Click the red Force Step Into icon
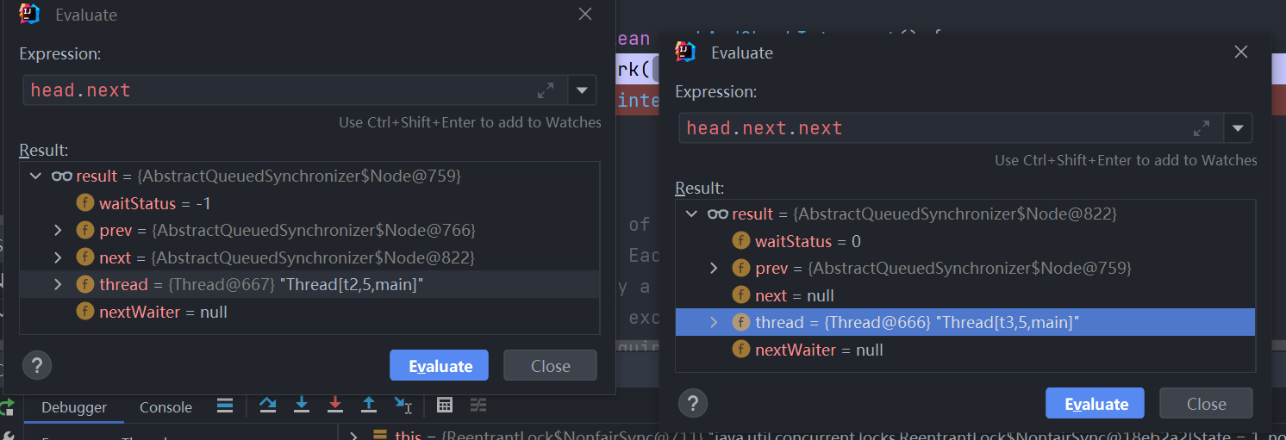This screenshot has width=1286, height=440. [x=335, y=405]
